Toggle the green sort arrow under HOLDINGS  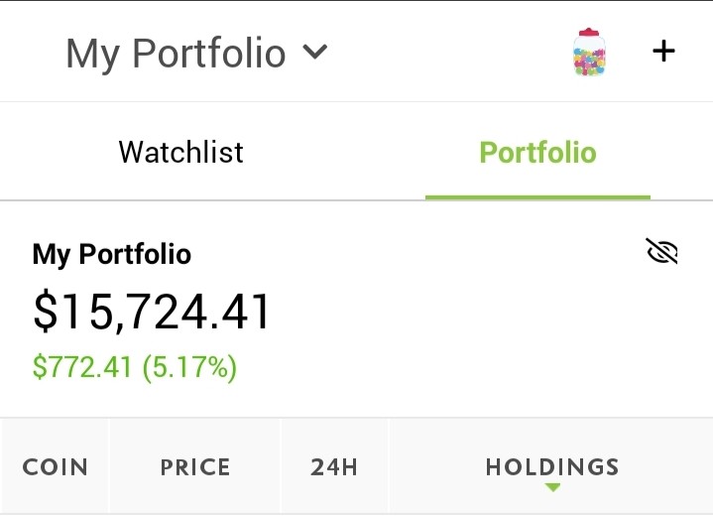pos(552,487)
